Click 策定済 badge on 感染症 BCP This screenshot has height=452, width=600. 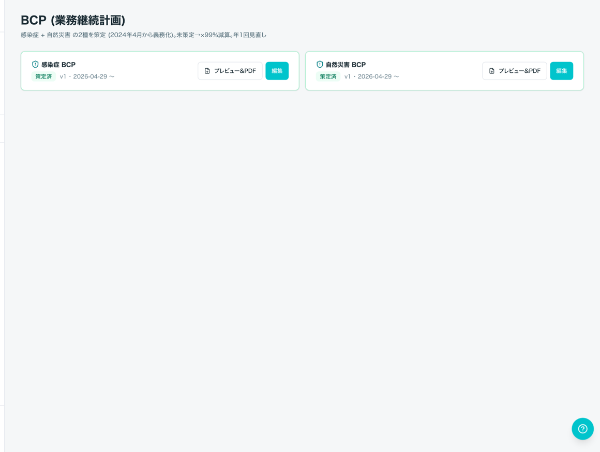[43, 76]
